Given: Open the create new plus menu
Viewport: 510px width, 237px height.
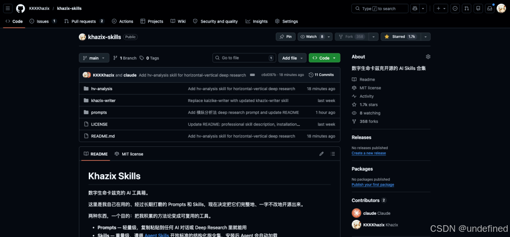Looking at the screenshot, I should click(441, 8).
